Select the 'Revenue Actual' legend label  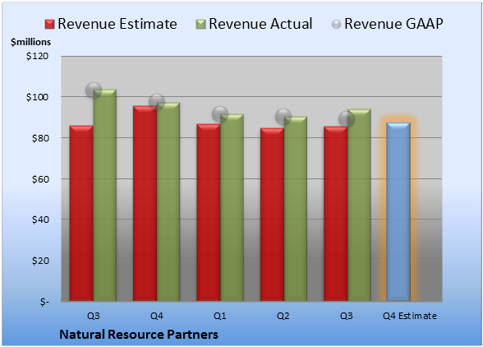(260, 24)
